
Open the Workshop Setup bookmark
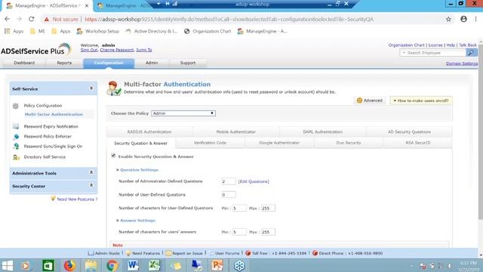tap(98, 31)
